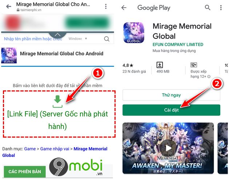The image size is (229, 179).
Task: Tap the browser back arrow
Action: tap(9, 7)
